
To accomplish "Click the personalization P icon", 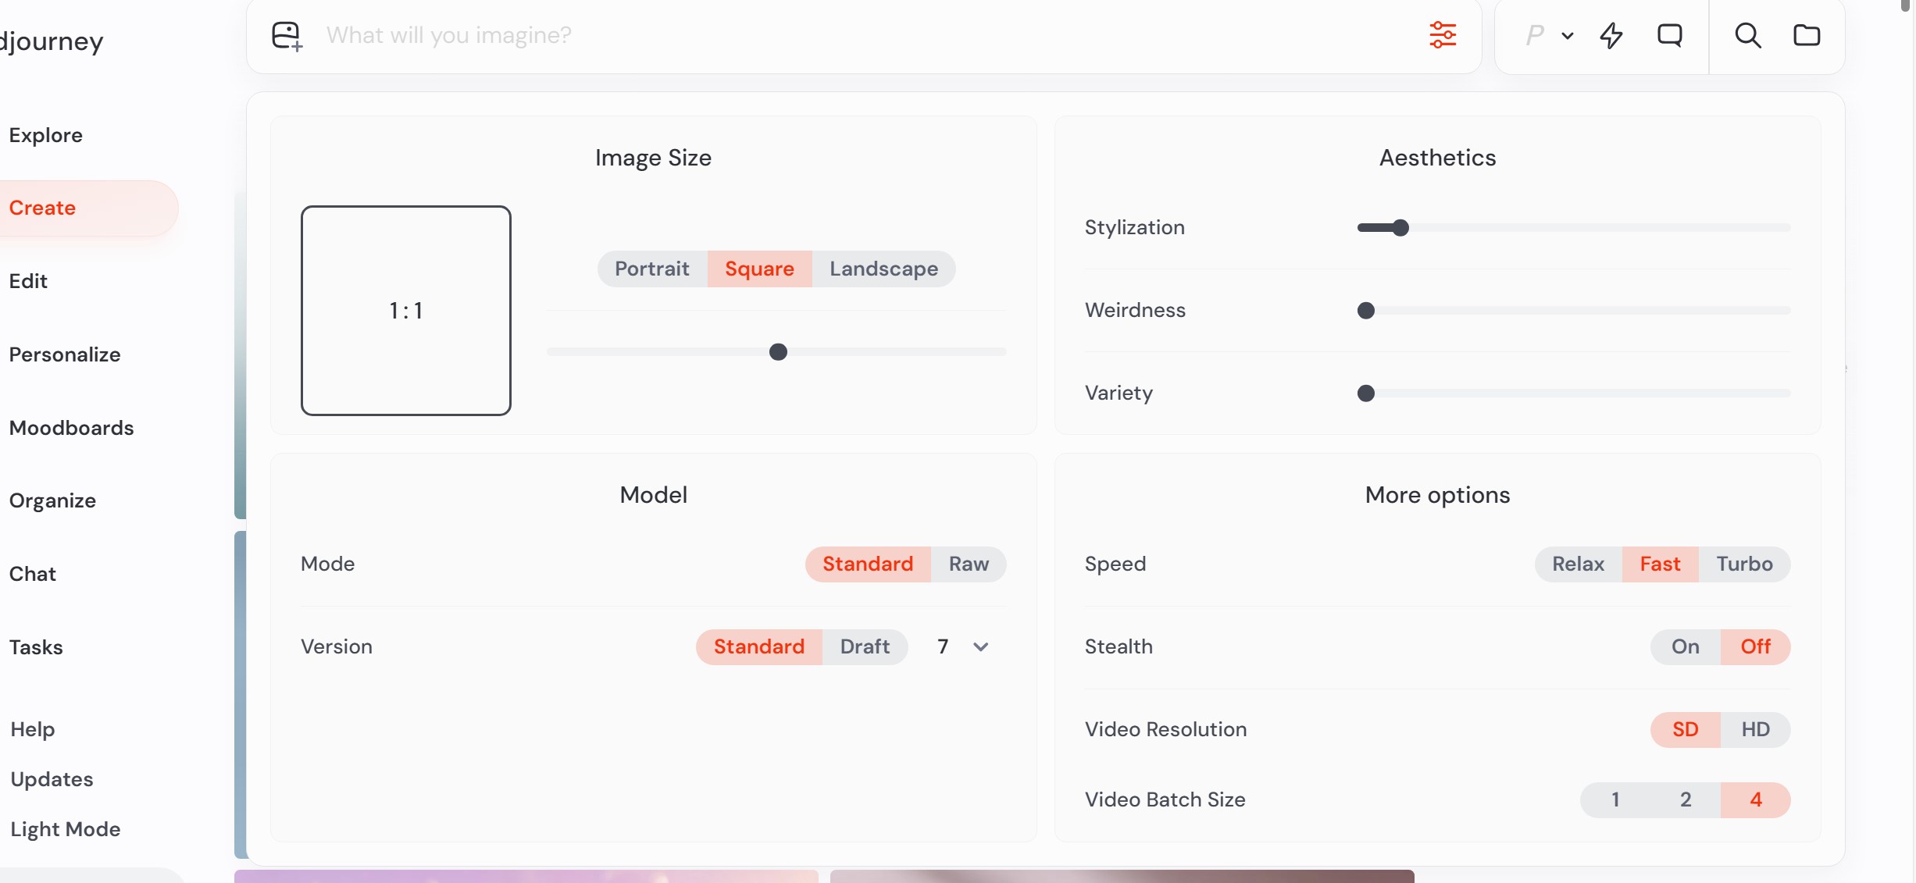I will pos(1535,35).
